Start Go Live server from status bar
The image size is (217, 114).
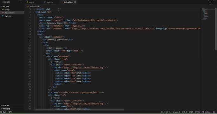pos(206,112)
